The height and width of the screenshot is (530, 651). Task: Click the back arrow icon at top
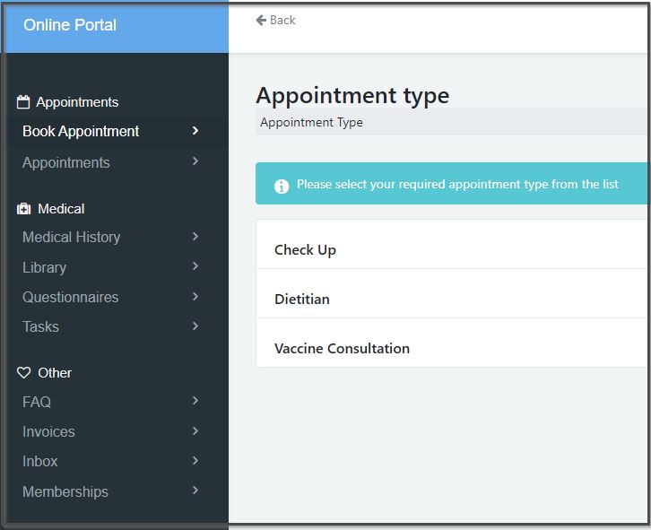tap(261, 20)
